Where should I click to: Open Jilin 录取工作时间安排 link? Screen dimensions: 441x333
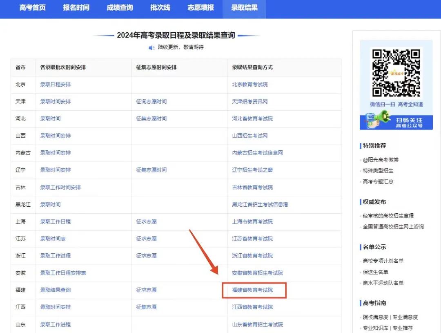coord(60,188)
